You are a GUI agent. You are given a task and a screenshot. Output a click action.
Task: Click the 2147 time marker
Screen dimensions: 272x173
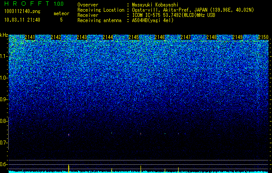coord(186,37)
